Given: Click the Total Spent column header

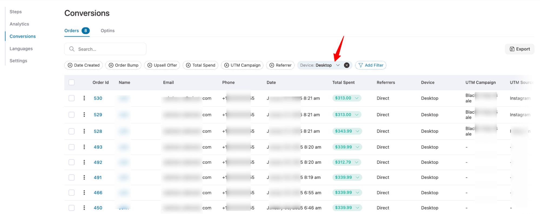Looking at the screenshot, I should (343, 82).
